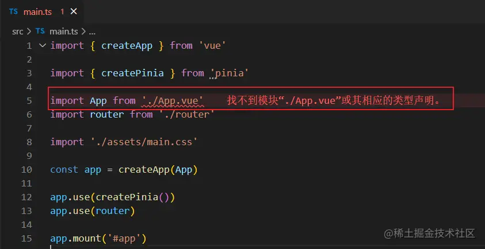Click createApp in the line 1 import

(127, 46)
